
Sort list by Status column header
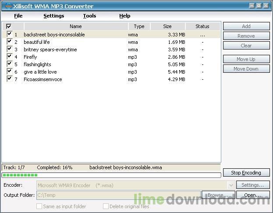(x=202, y=26)
